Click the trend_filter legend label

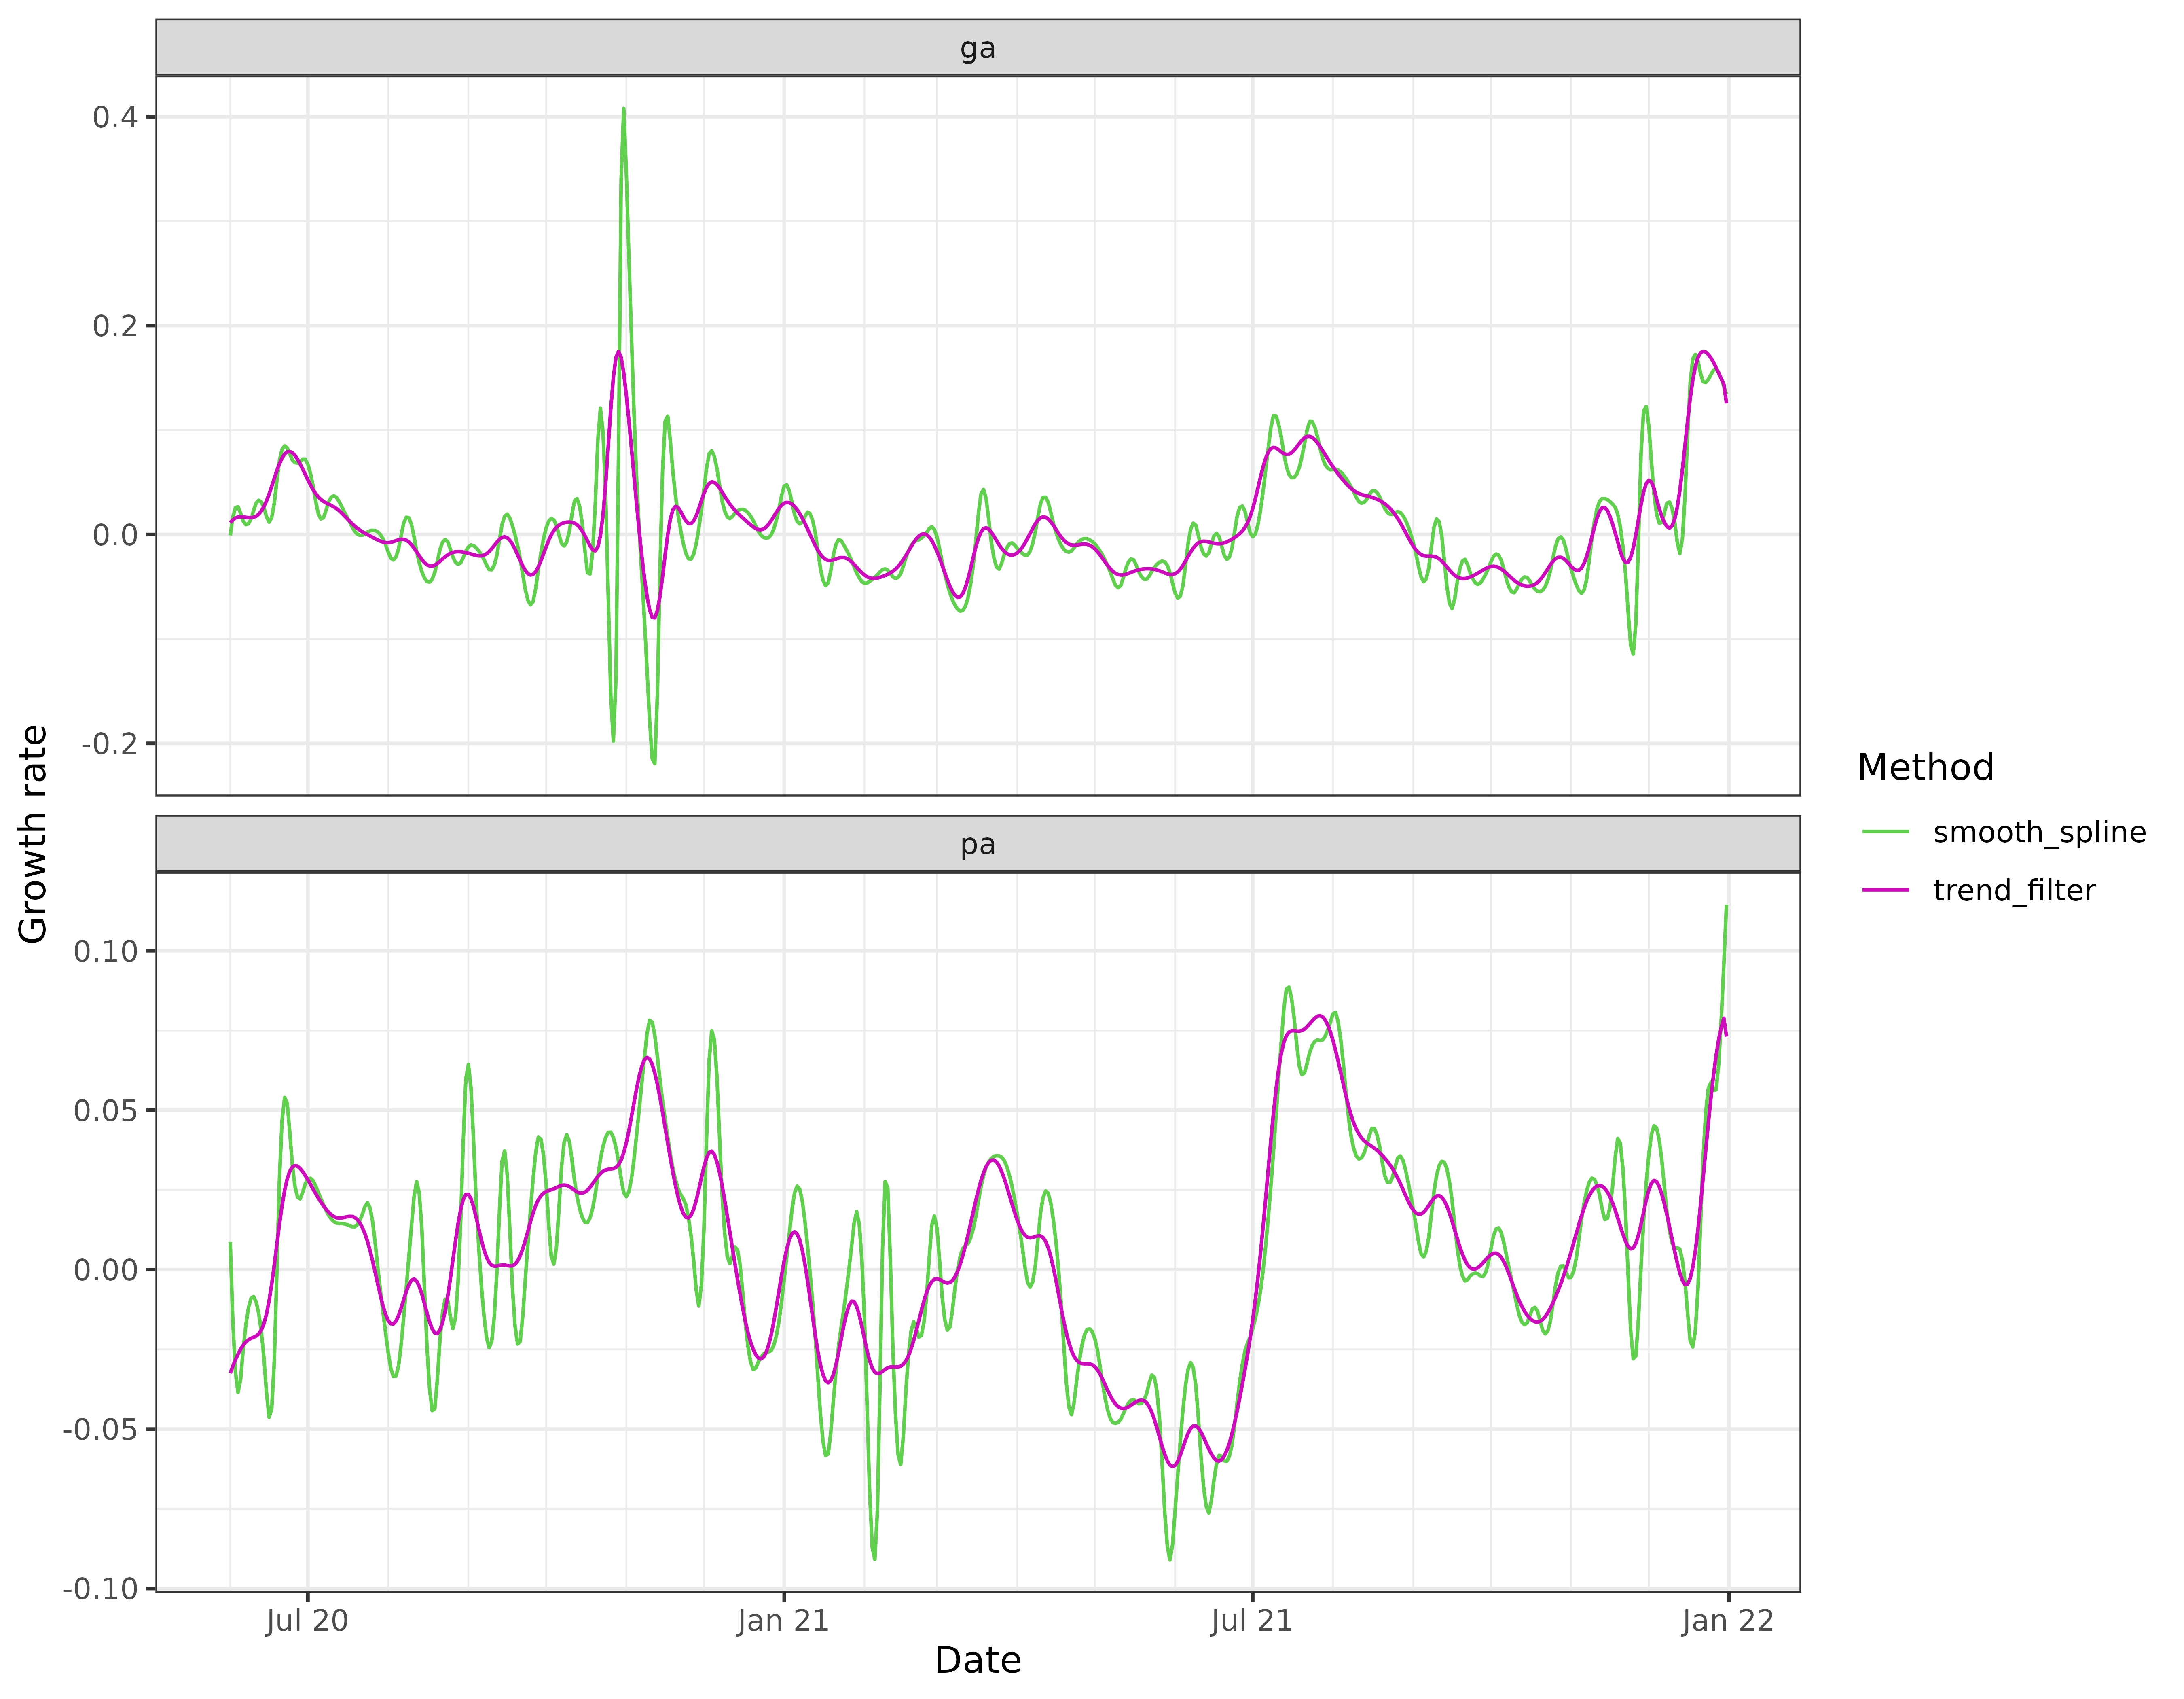tap(2014, 890)
